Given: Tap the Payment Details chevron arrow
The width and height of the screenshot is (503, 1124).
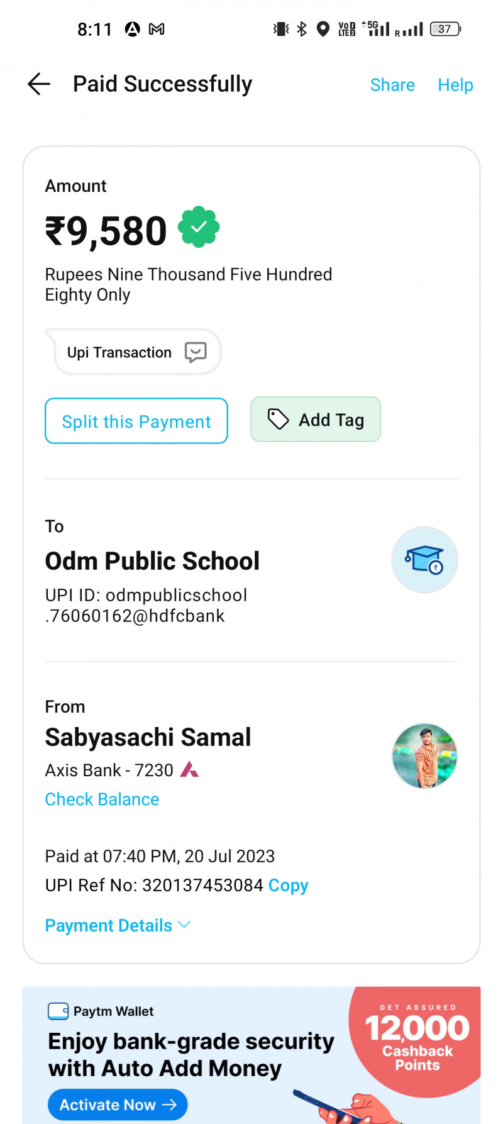Looking at the screenshot, I should coord(184,925).
